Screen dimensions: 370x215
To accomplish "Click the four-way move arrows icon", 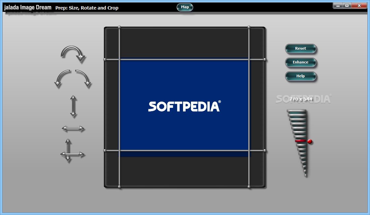I will 72,151.
